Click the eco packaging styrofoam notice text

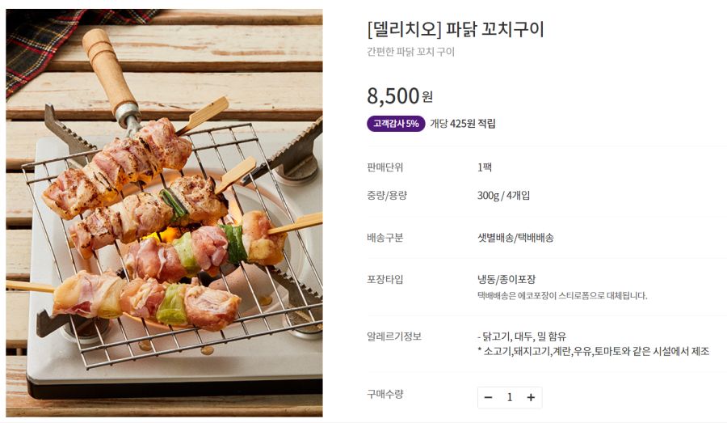pyautogui.click(x=561, y=296)
